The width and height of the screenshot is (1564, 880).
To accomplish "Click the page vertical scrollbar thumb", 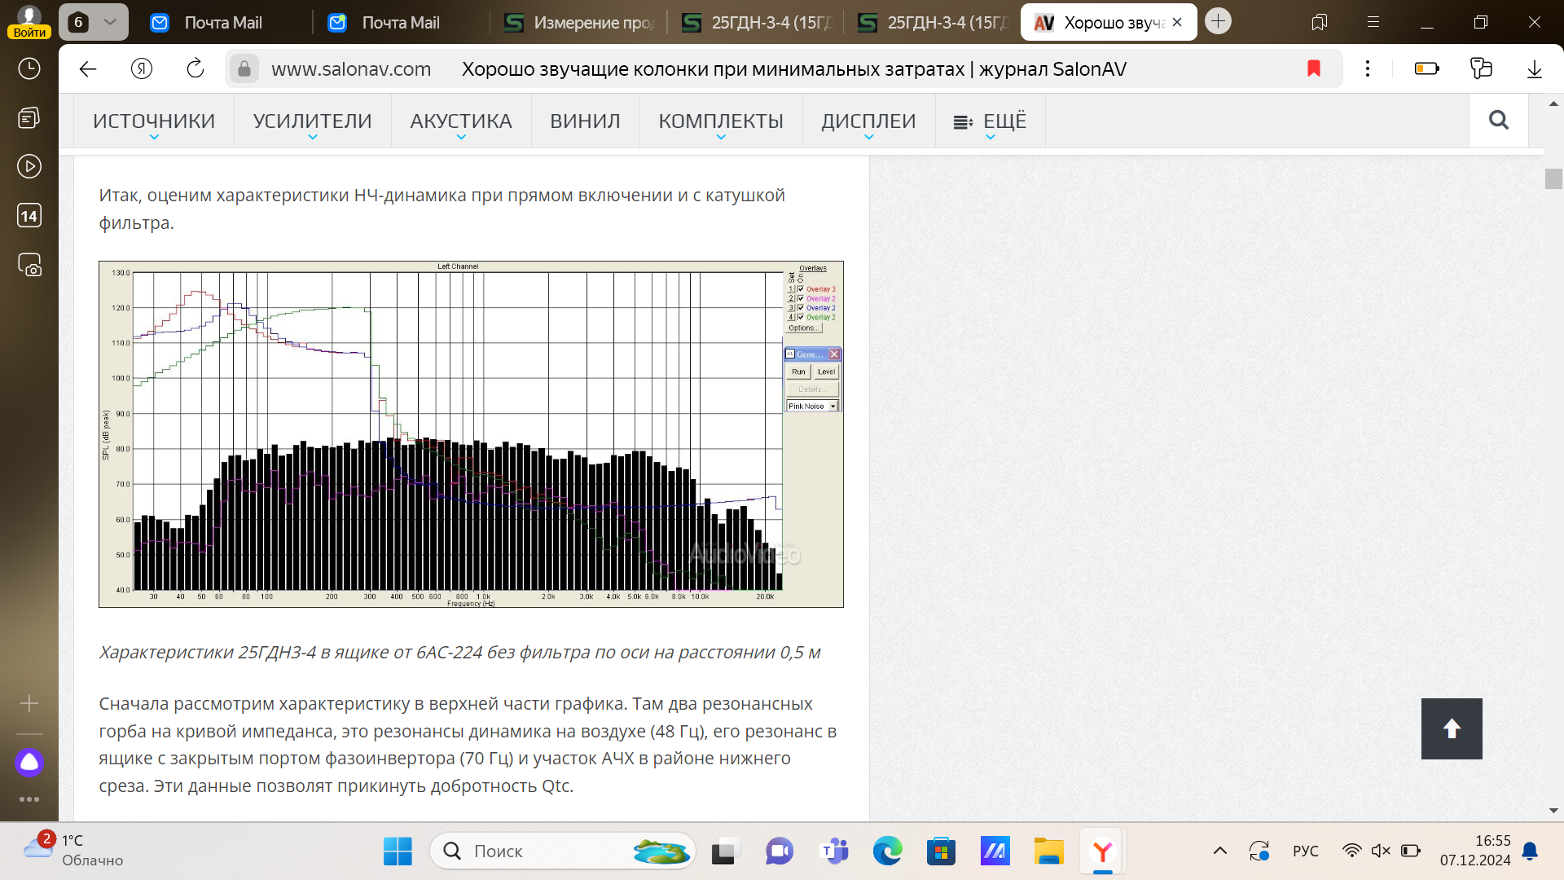I will click(1553, 178).
